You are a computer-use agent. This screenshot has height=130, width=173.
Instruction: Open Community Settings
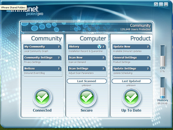click(42, 58)
